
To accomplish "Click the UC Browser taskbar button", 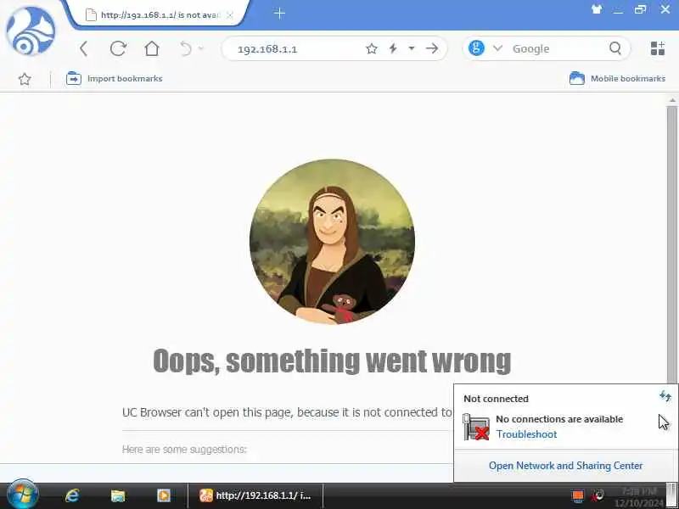I will 255,495.
